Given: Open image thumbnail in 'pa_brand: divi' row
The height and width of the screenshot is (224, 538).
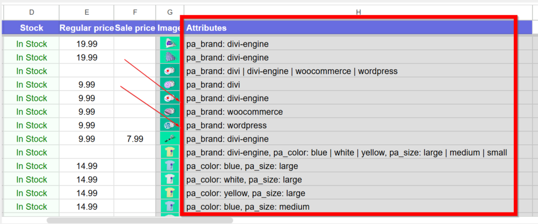Looking at the screenshot, I should (x=170, y=84).
